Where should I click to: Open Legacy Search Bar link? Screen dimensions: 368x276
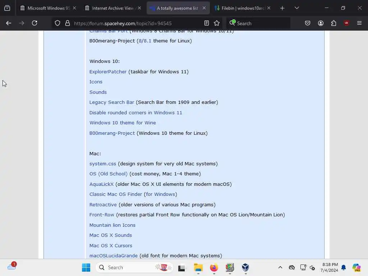(112, 102)
